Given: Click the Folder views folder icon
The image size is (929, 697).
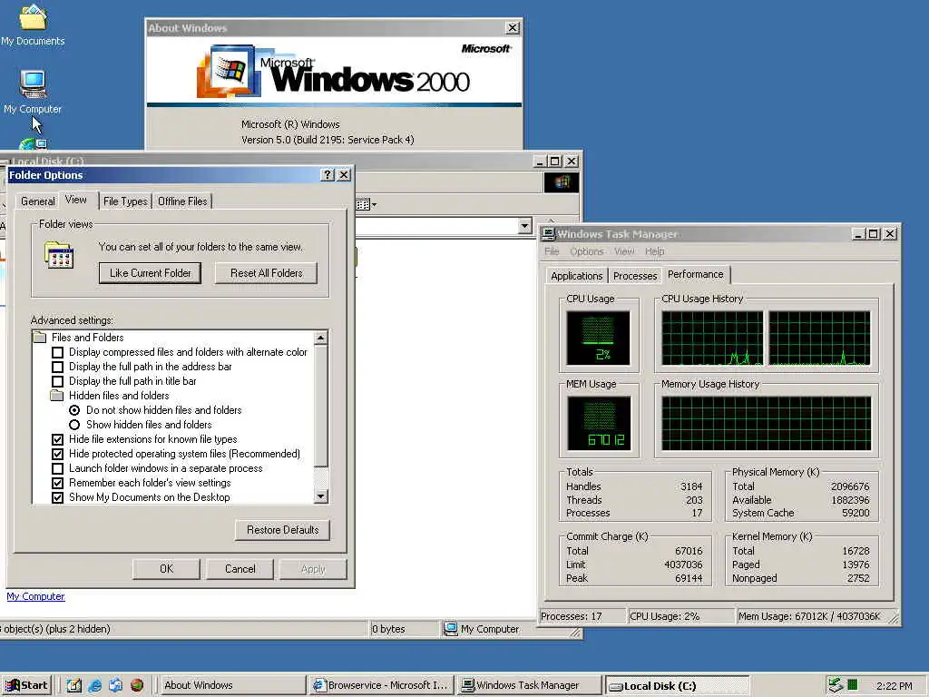Looking at the screenshot, I should pyautogui.click(x=59, y=255).
